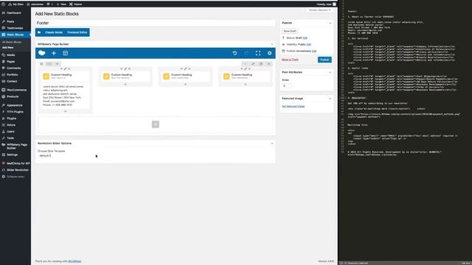Collapse the WPBakery Page Builder panel
The width and height of the screenshot is (472, 265).
[272, 44]
